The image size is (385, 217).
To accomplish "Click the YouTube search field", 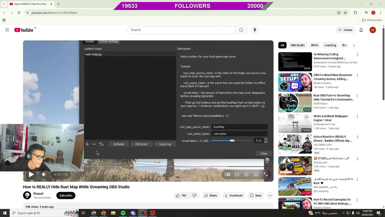I will click(x=181, y=30).
